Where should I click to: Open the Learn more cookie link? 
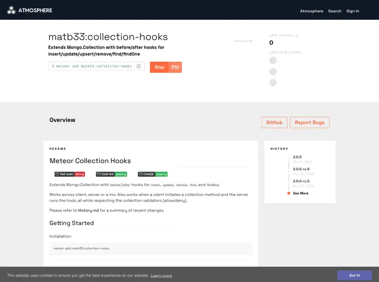161,275
